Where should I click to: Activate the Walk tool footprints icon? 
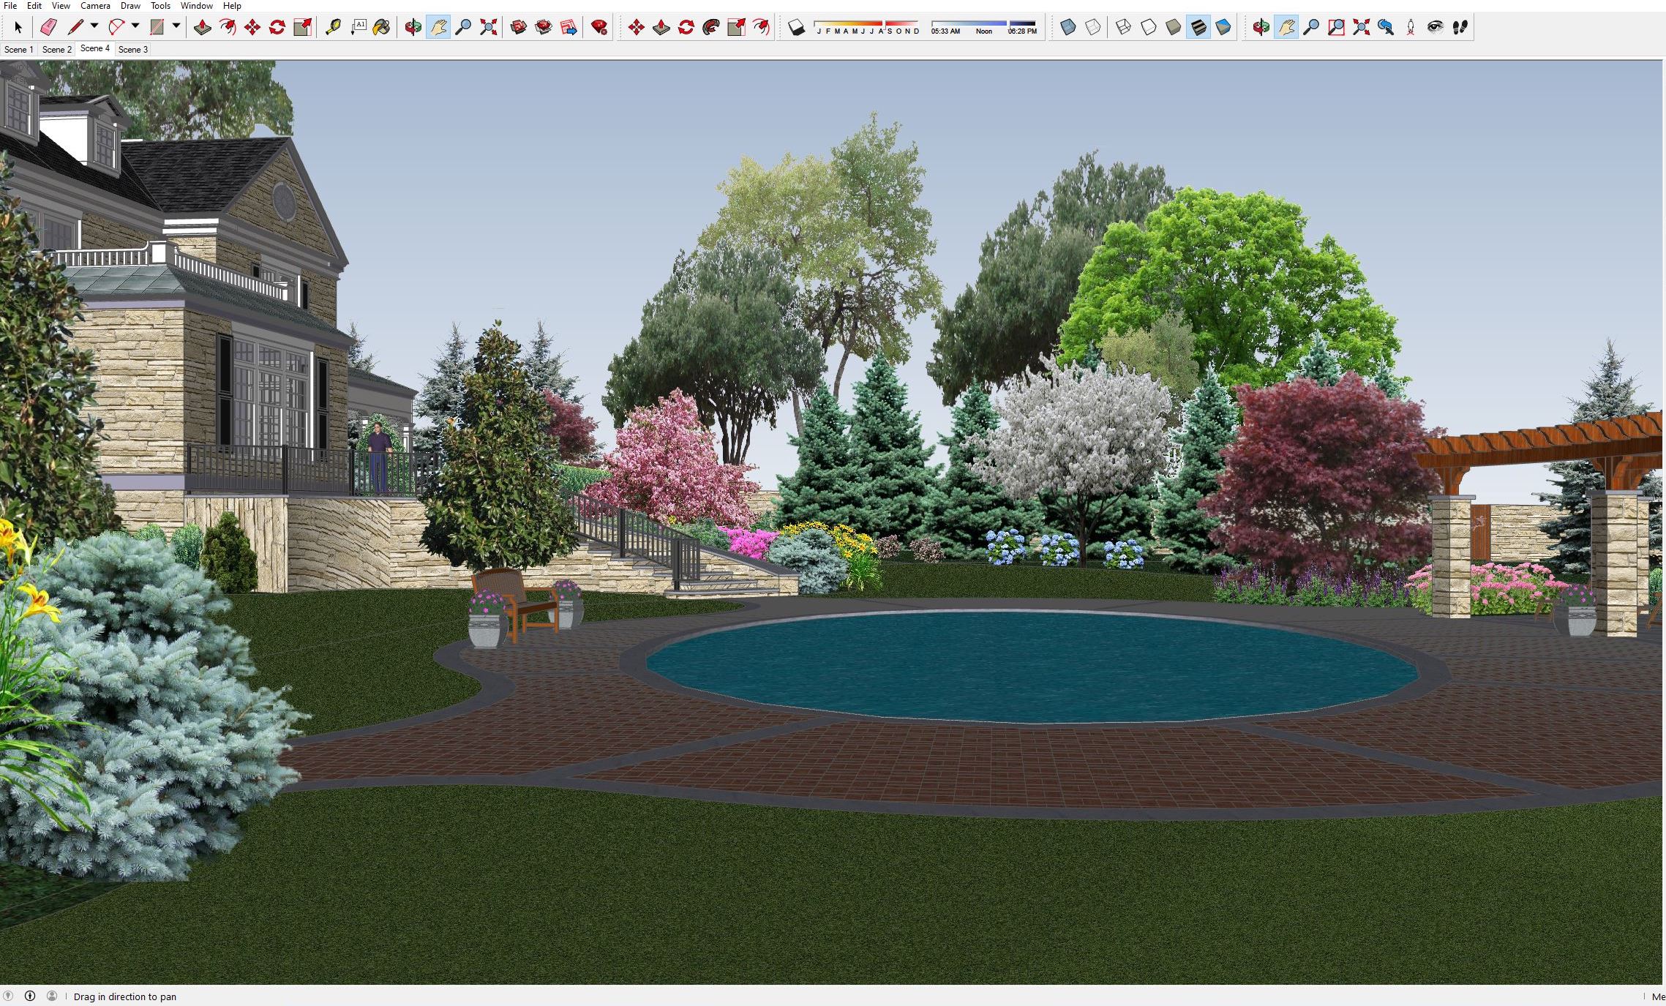point(1460,28)
